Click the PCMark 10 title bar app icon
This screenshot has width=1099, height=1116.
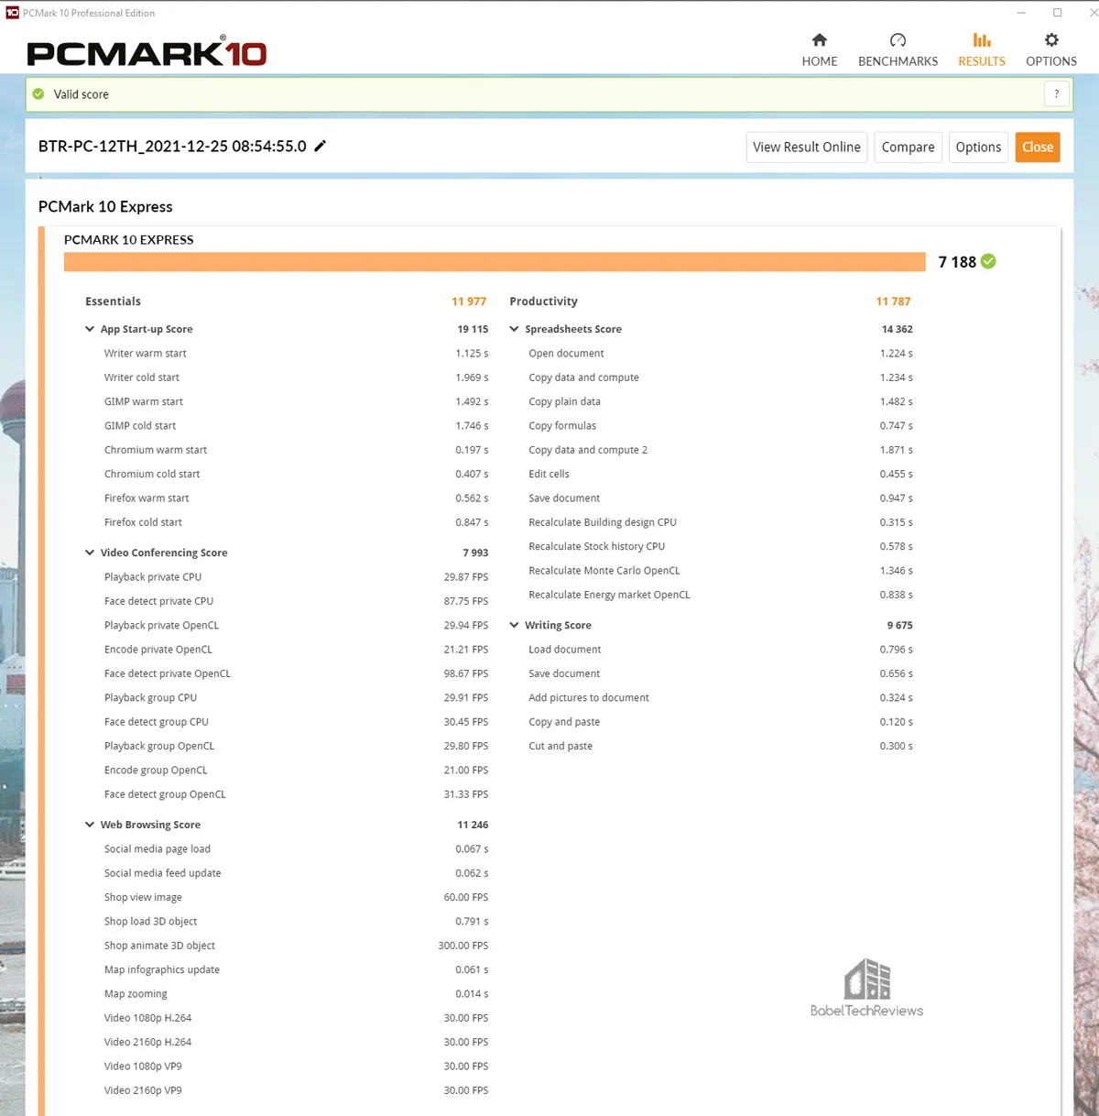click(x=12, y=13)
